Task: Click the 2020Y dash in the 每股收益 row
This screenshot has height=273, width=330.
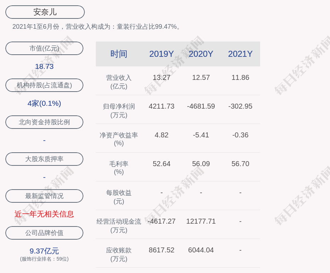Action: (201, 193)
